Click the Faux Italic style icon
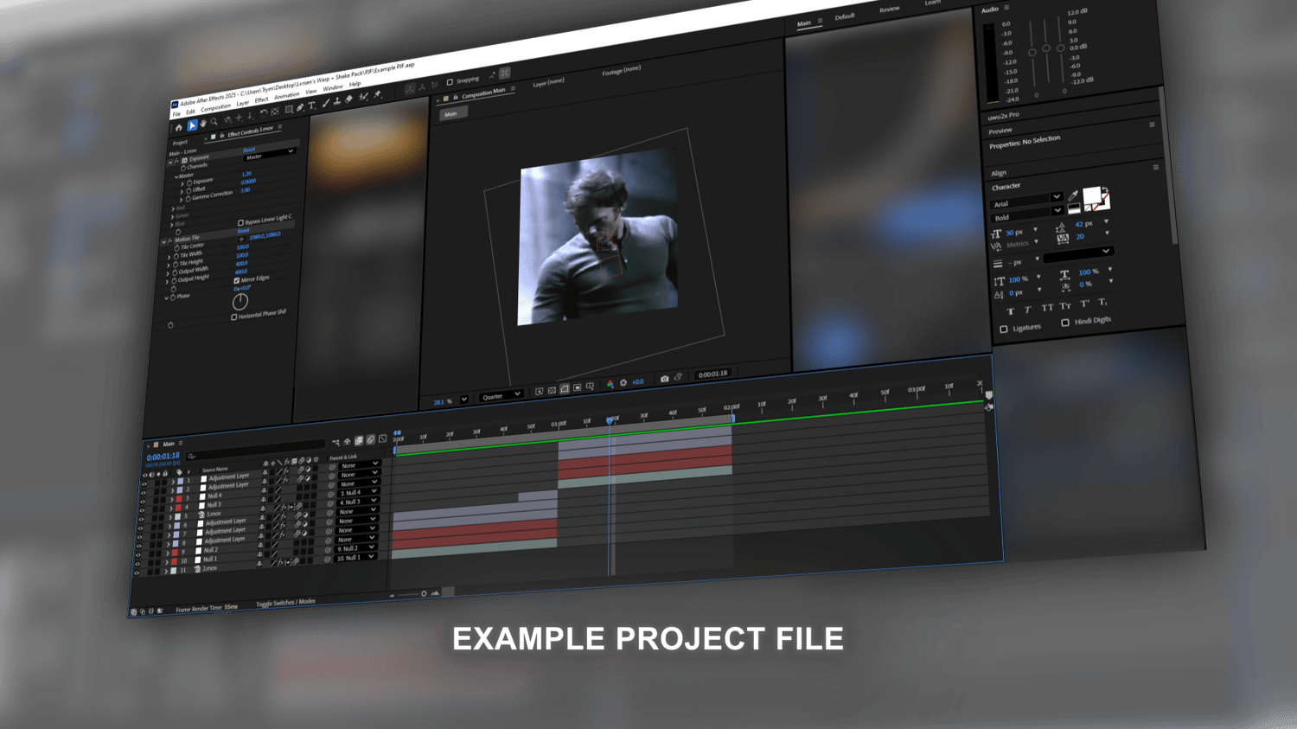Image resolution: width=1297 pixels, height=729 pixels. [x=1028, y=310]
